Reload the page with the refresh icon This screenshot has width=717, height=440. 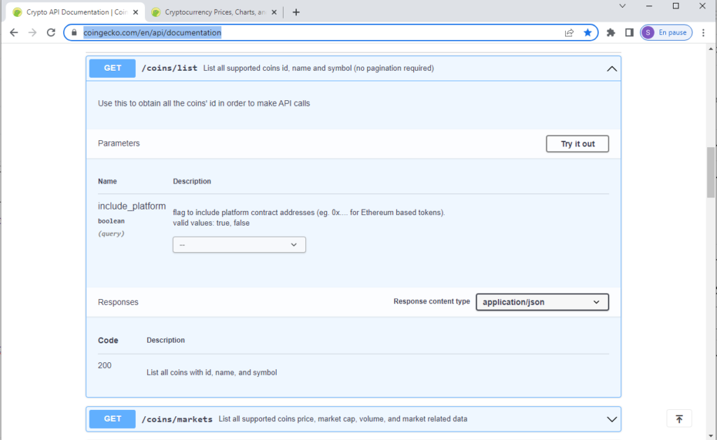pyautogui.click(x=50, y=32)
